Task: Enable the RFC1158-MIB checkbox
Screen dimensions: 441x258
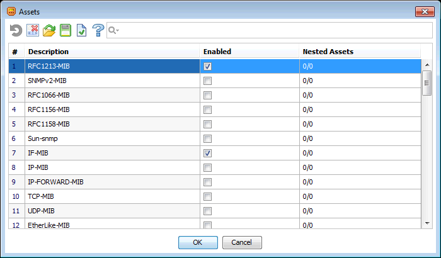Action: point(207,124)
